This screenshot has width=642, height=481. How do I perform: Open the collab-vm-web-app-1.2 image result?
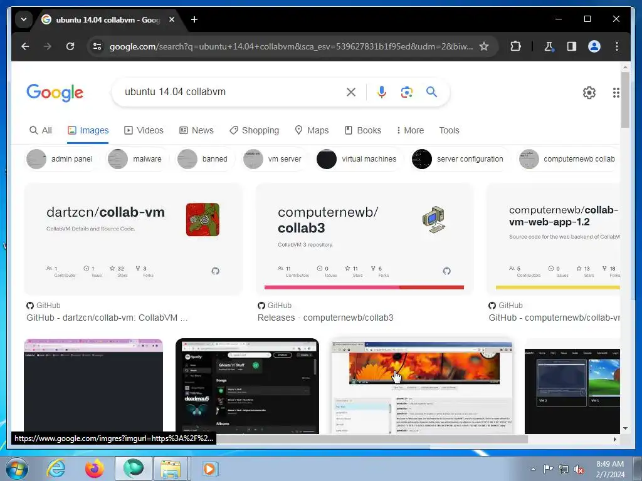tap(553, 239)
